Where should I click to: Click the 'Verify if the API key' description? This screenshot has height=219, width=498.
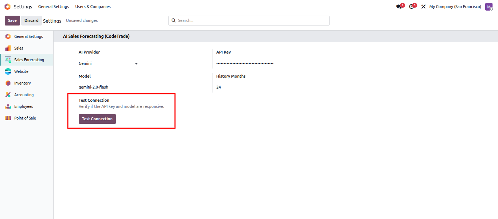[x=121, y=106]
